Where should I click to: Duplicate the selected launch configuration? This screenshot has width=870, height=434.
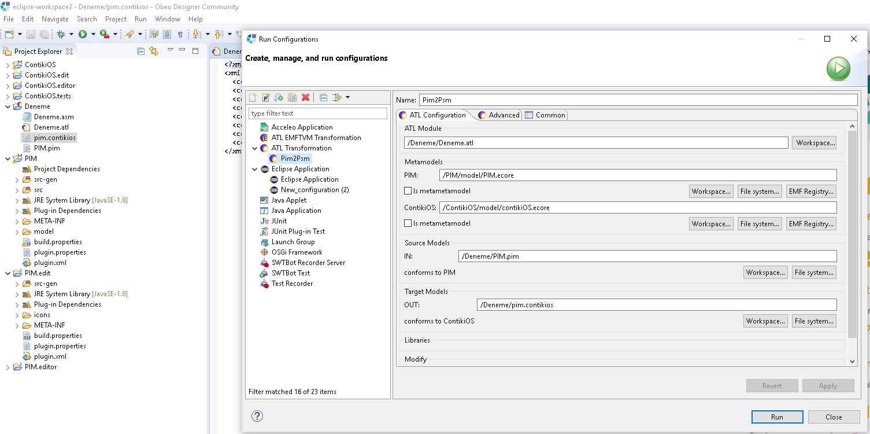(293, 97)
